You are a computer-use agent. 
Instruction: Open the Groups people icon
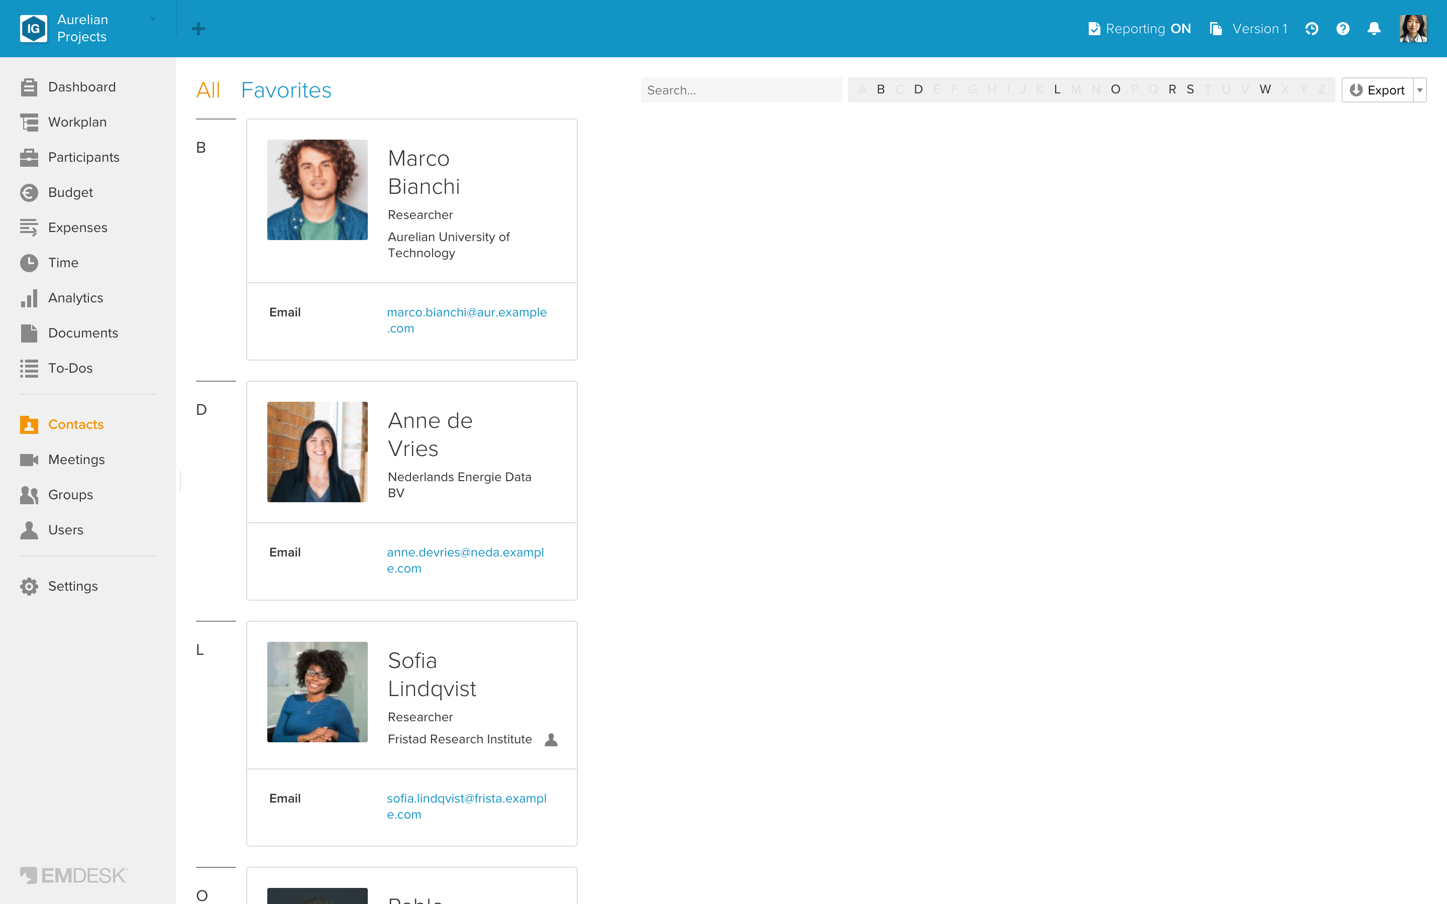click(x=29, y=495)
